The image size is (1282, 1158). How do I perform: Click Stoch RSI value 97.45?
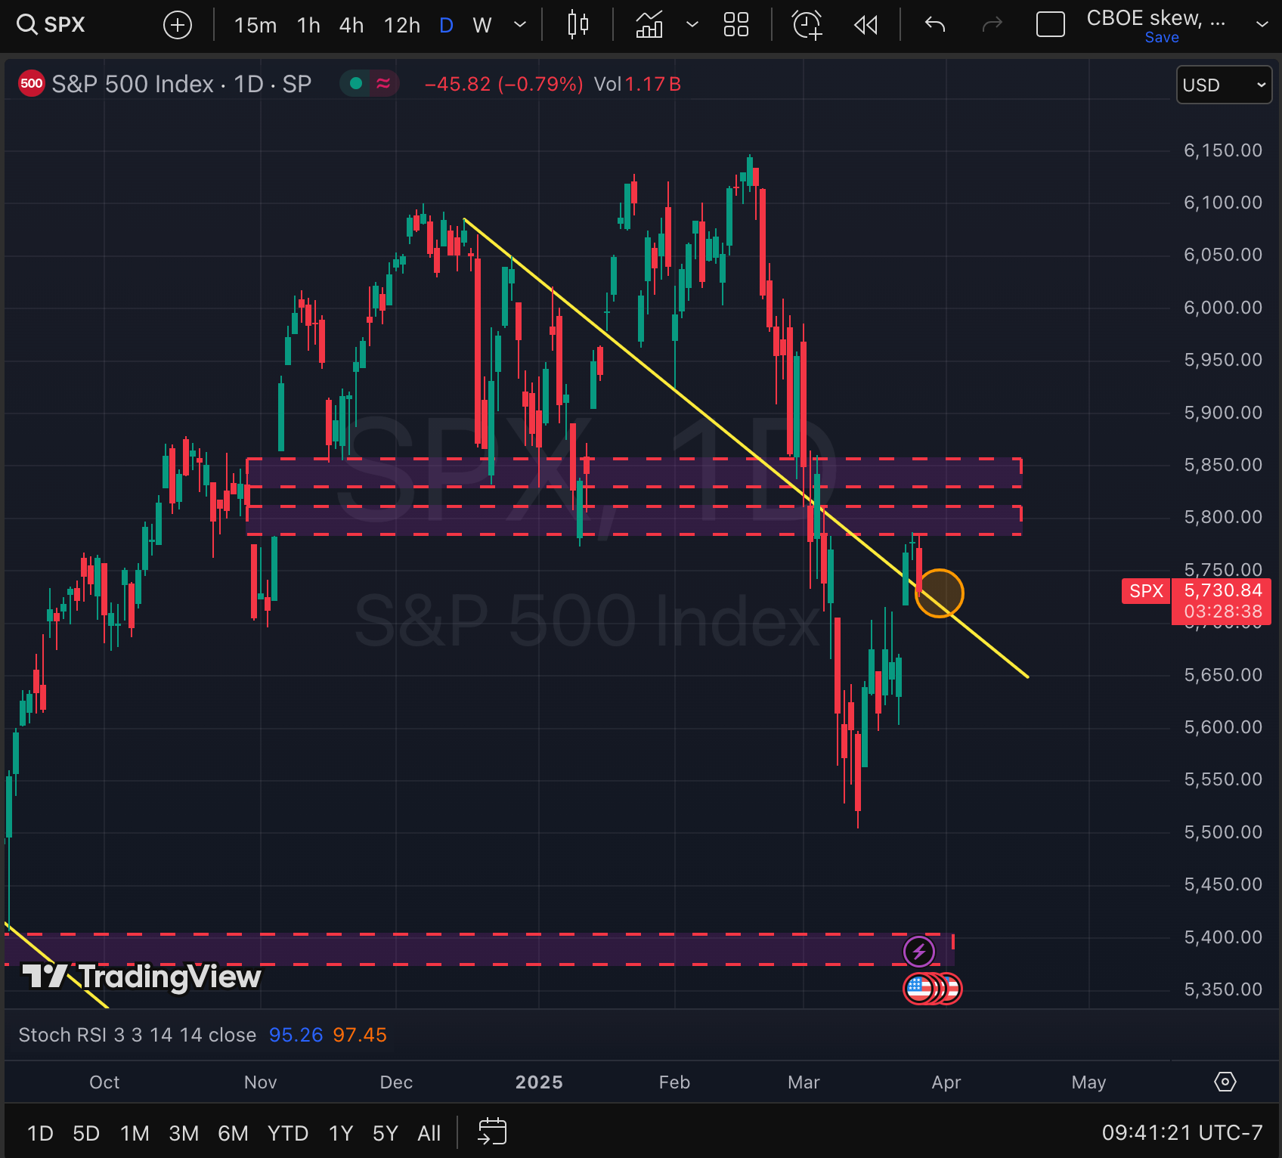(x=360, y=1035)
